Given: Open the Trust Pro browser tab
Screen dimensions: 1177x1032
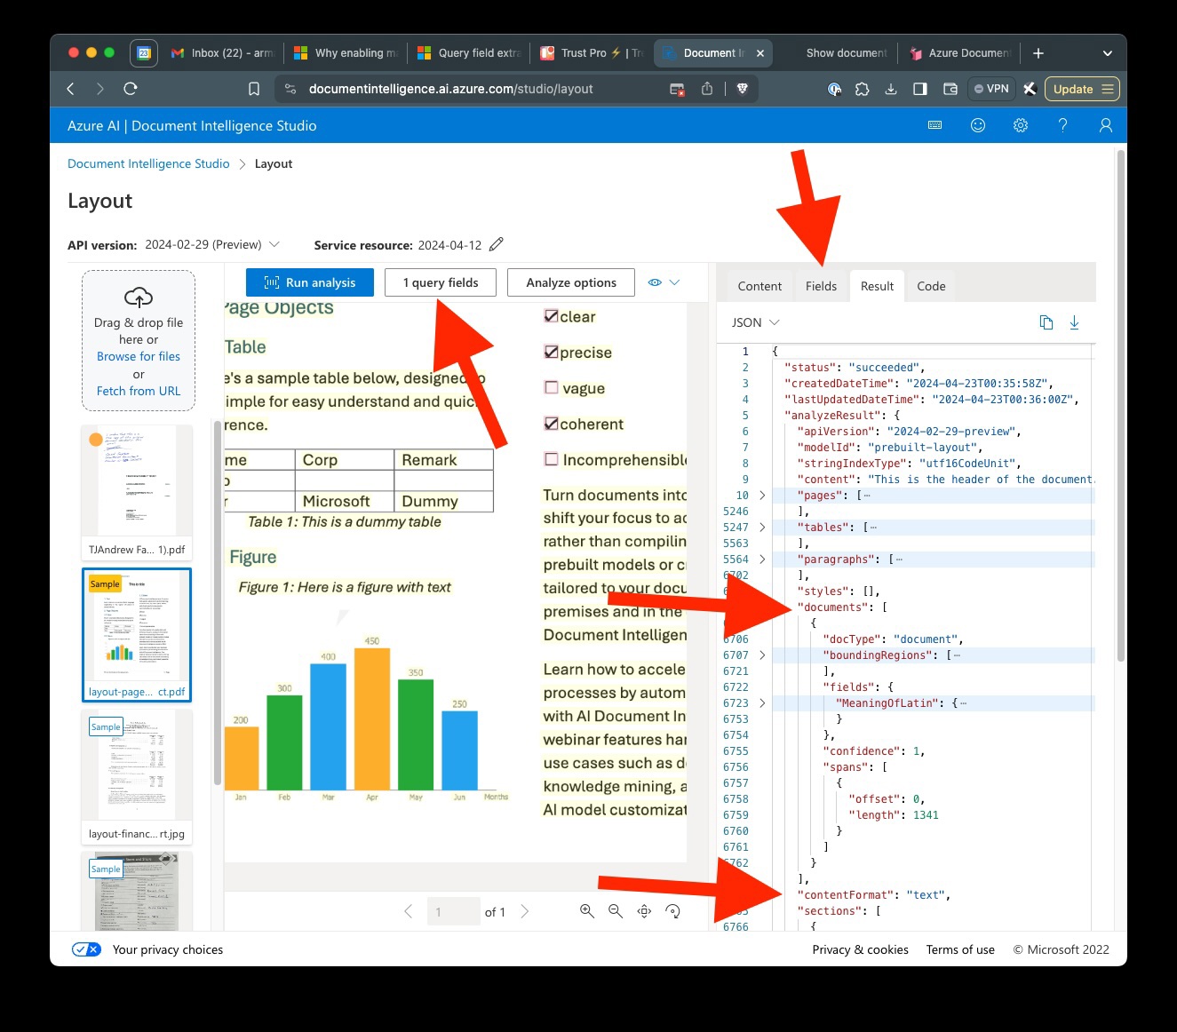Looking at the screenshot, I should click(592, 53).
